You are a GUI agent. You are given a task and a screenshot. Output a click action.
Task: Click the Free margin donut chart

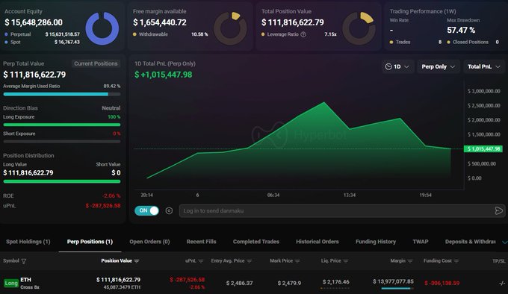[230, 28]
